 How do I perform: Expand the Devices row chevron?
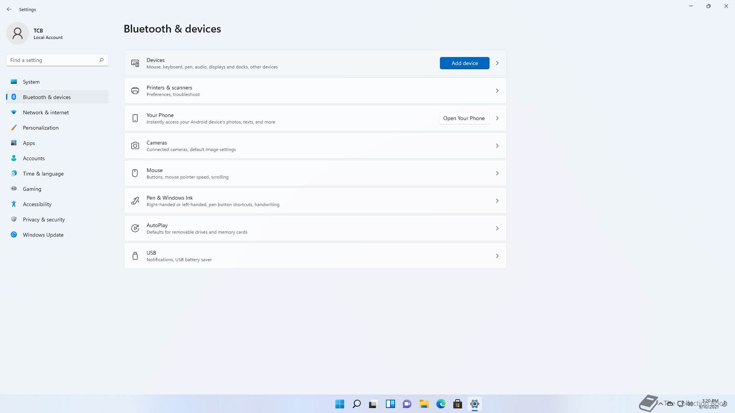pos(497,63)
